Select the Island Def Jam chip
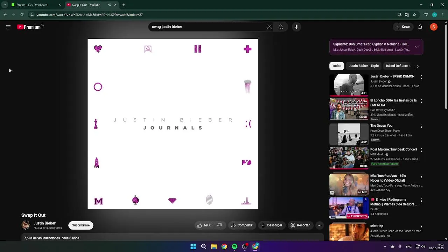 click(398, 66)
